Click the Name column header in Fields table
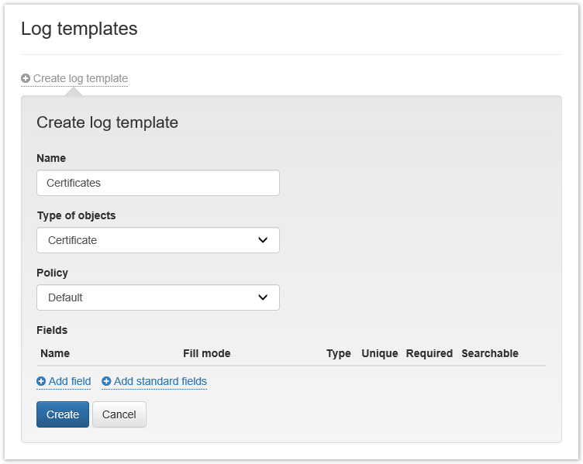This screenshot has width=583, height=464. [x=55, y=353]
